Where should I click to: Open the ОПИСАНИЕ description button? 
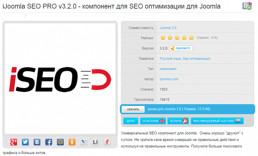click(153, 121)
